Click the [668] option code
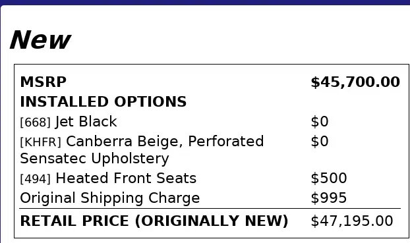 click(x=36, y=122)
